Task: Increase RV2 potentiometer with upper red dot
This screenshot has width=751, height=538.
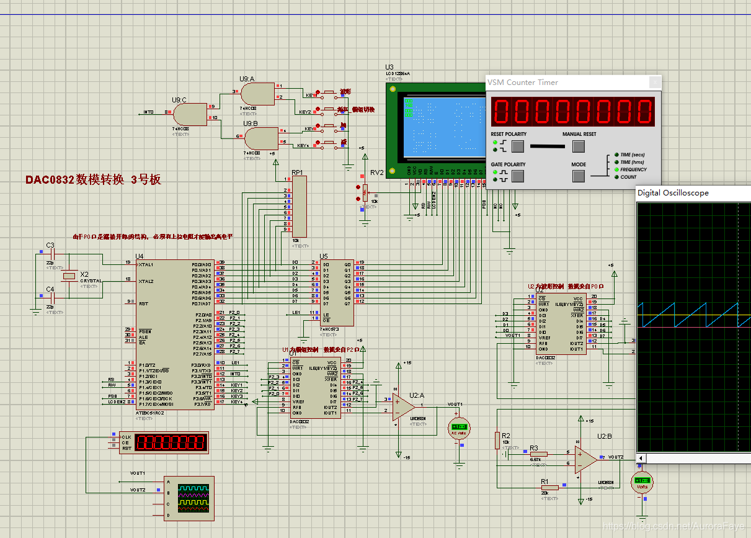Action: pyautogui.click(x=358, y=187)
